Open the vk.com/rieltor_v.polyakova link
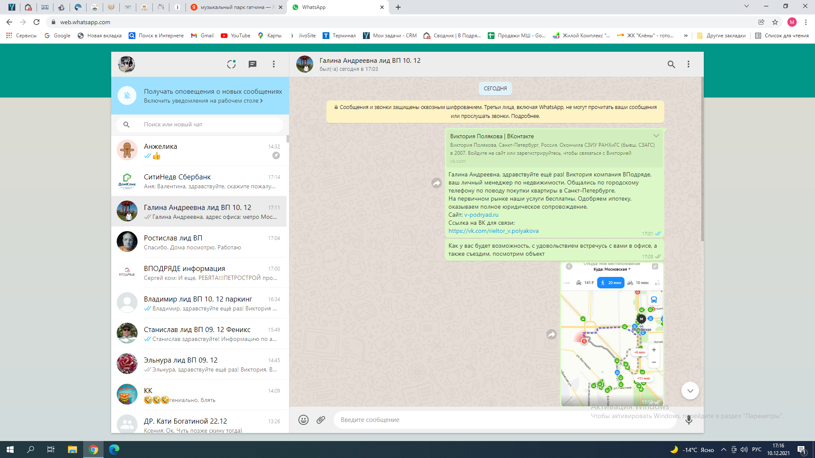The image size is (815, 458). click(493, 231)
